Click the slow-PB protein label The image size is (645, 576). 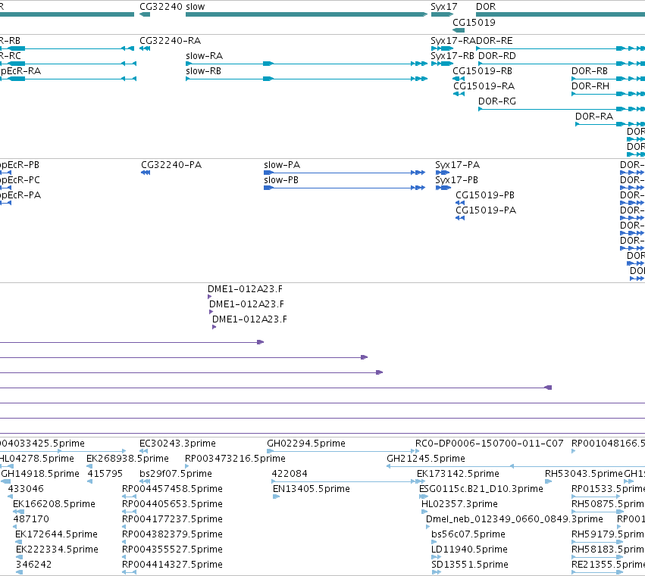(x=281, y=180)
